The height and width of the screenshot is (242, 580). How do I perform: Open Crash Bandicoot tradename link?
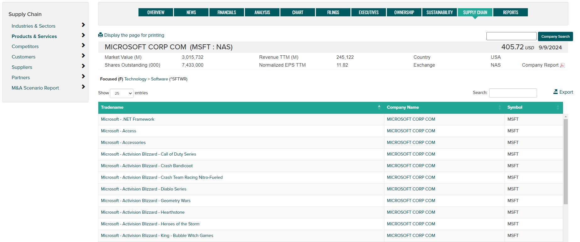[x=147, y=166]
